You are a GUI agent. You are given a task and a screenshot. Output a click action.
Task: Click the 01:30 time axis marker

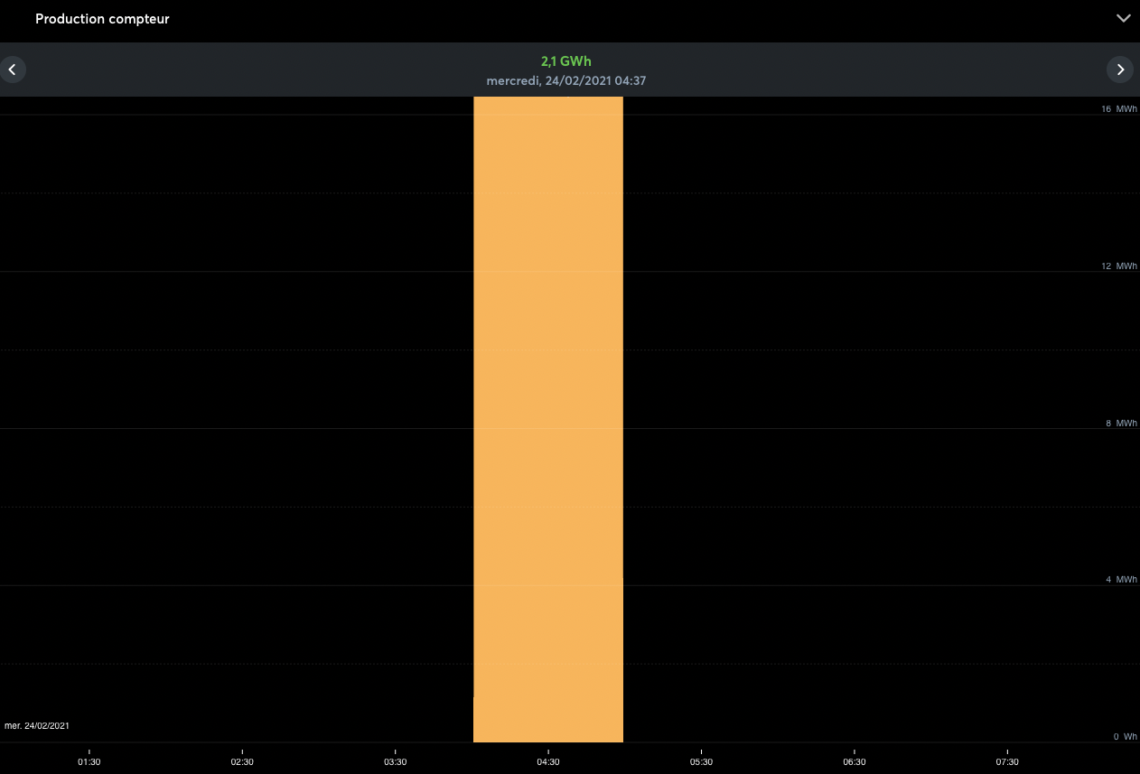[89, 761]
